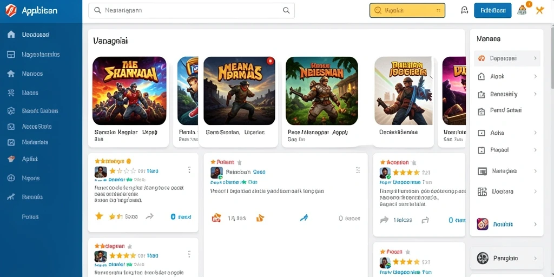Click the red icon left of 1K,8os
554x277 pixels.
click(x=216, y=218)
